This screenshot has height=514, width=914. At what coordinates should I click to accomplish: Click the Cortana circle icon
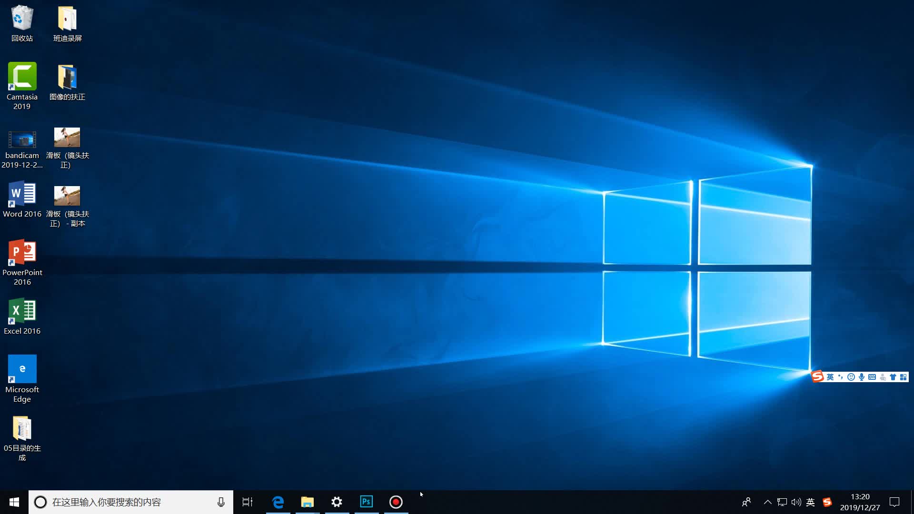click(40, 502)
